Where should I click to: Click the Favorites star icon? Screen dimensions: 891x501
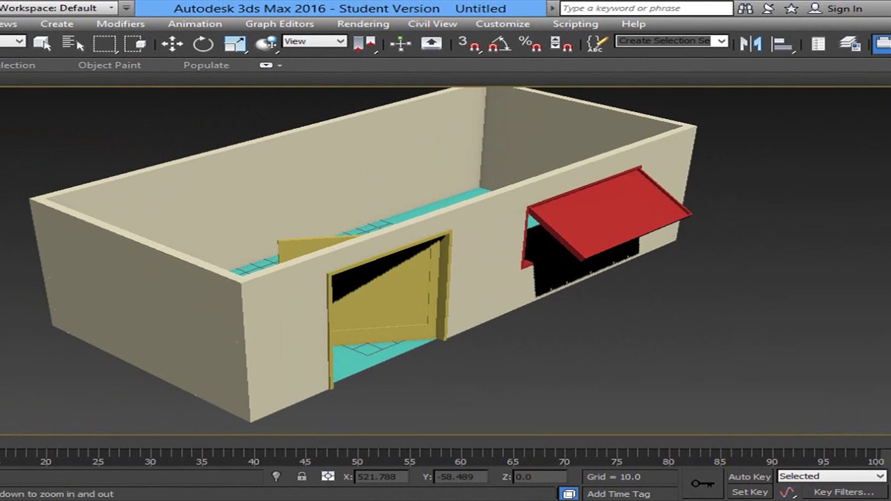791,8
